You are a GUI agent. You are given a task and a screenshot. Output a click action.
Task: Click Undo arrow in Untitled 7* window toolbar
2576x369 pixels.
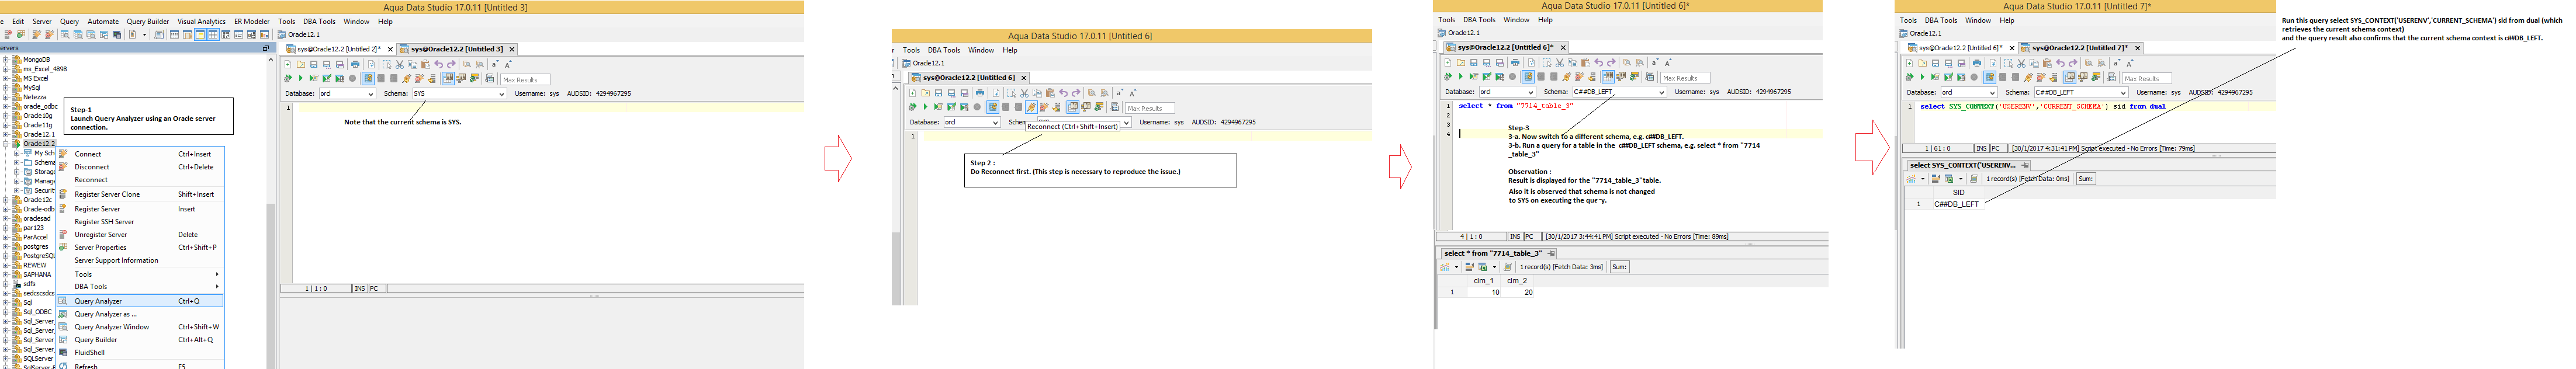(x=2060, y=63)
